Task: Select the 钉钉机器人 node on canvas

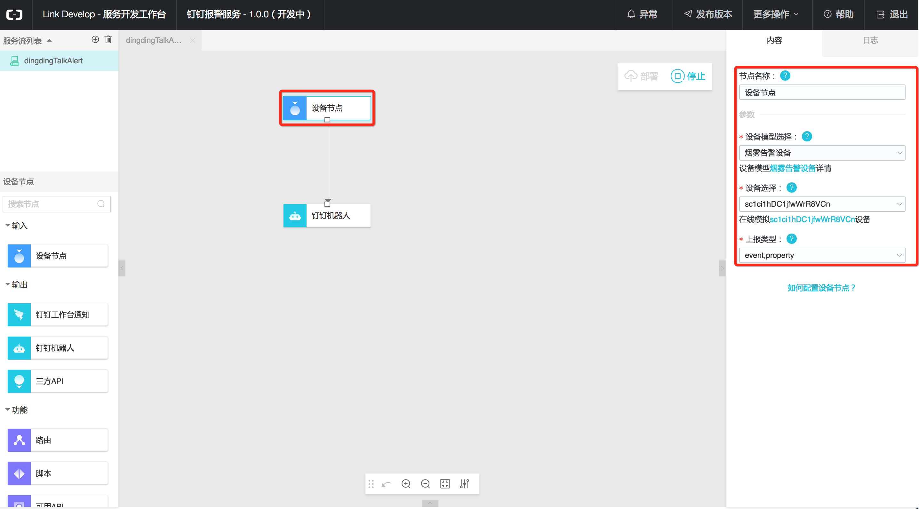Action: pos(327,215)
